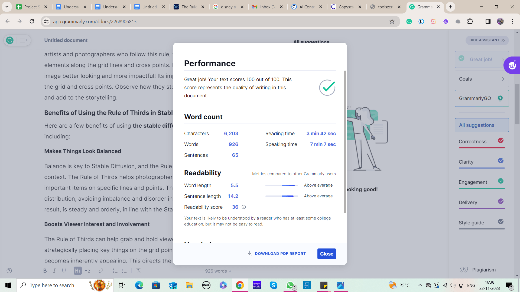Image resolution: width=520 pixels, height=292 pixels.
Task: Close the Performance dialog
Action: click(x=327, y=254)
